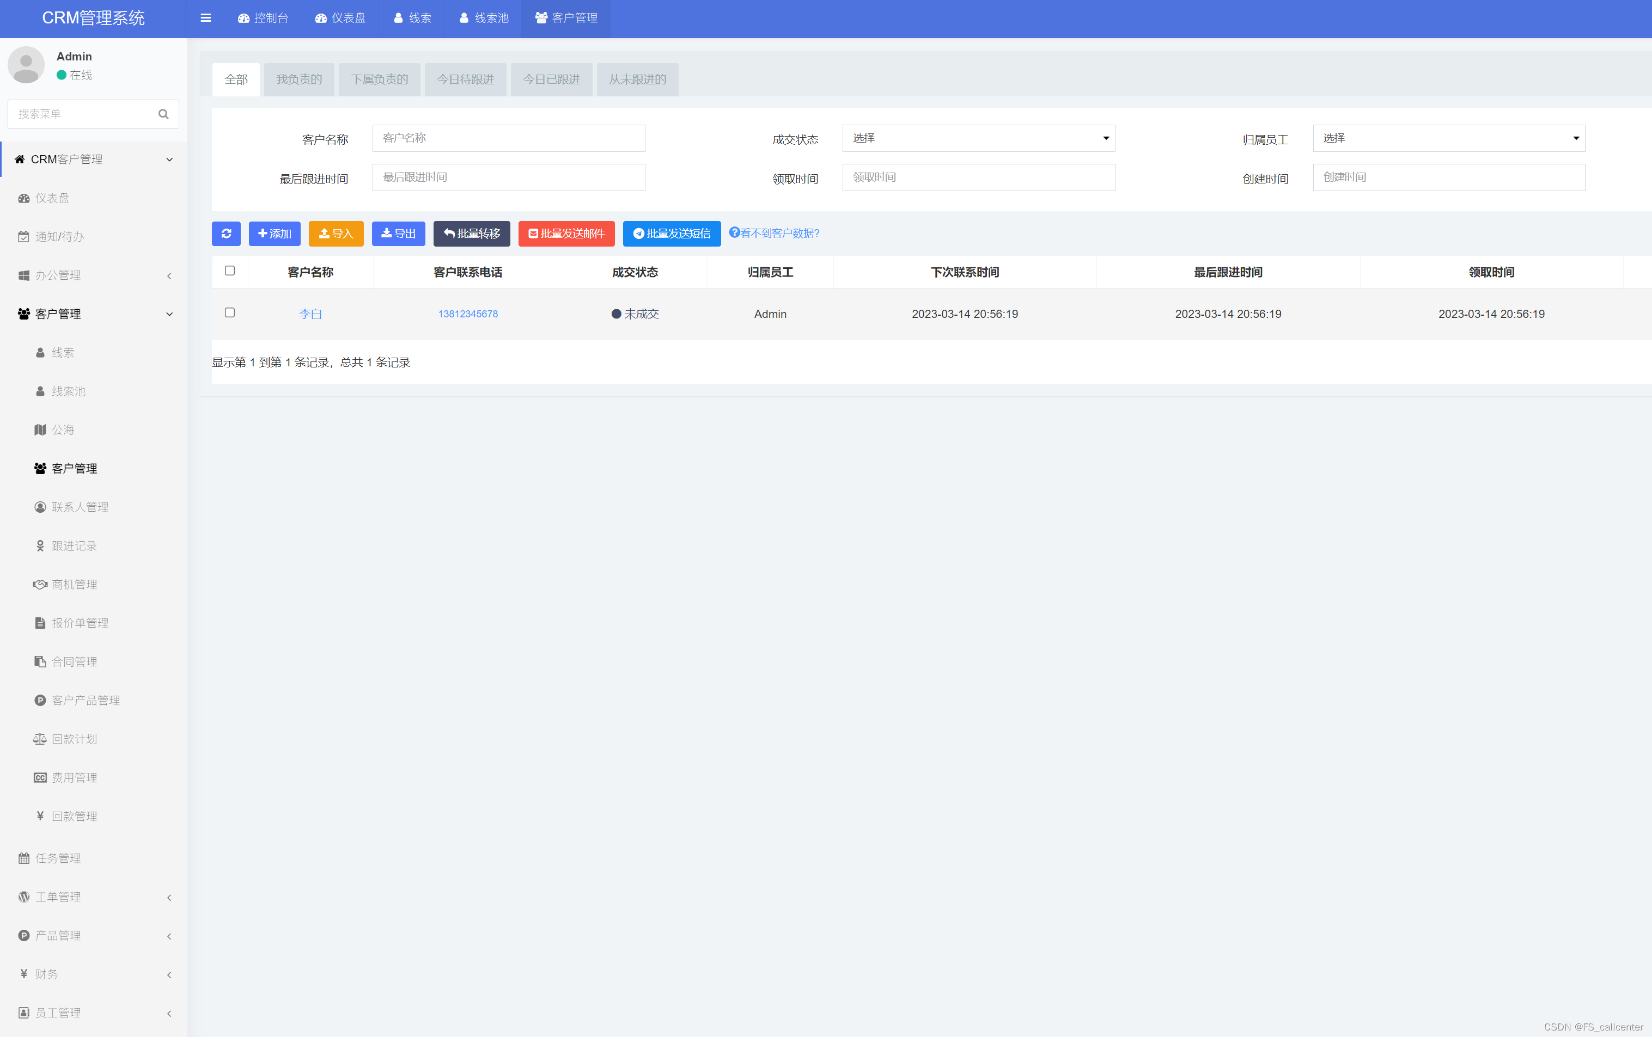Focus the 最后跟进时间 filter input
The height and width of the screenshot is (1037, 1652).
pyautogui.click(x=508, y=177)
